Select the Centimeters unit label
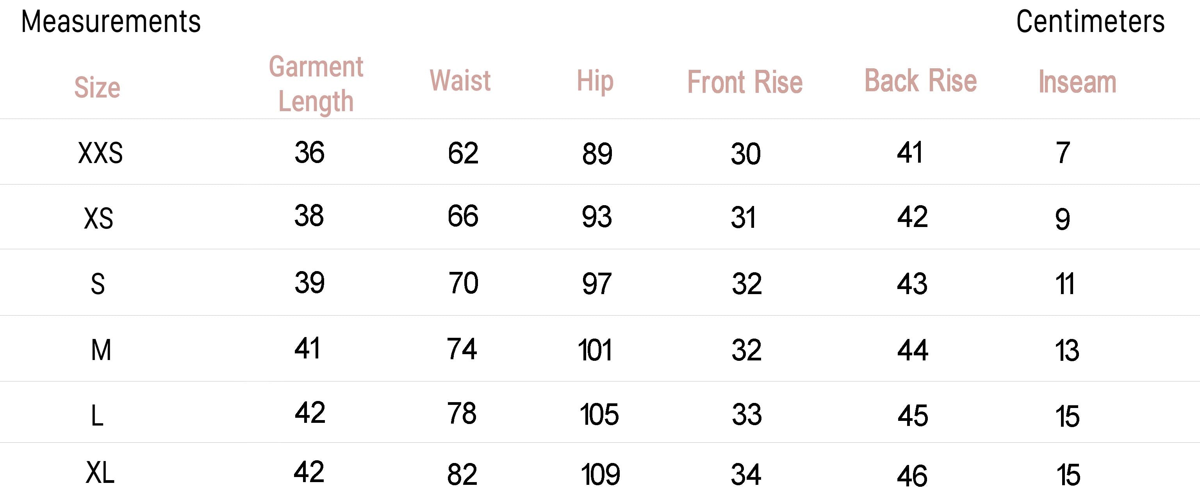Viewport: 1200px width, 502px height. coord(1090,22)
